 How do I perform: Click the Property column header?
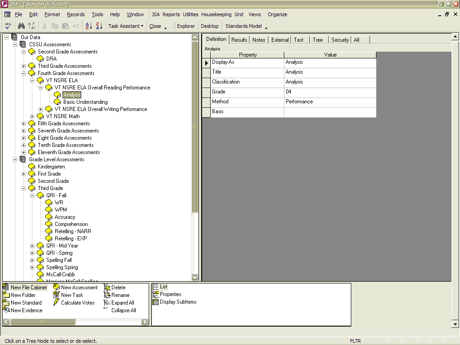248,55
